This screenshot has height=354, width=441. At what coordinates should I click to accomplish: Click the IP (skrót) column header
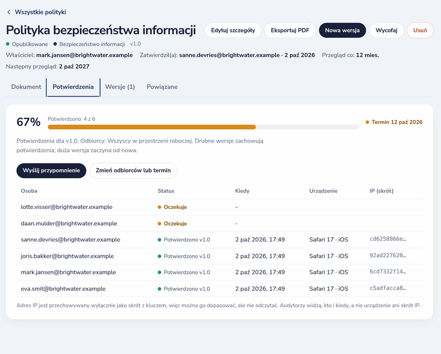381,191
